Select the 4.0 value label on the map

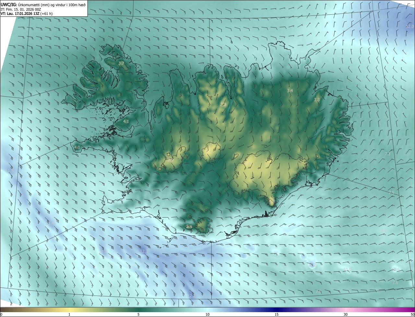coord(77,147)
